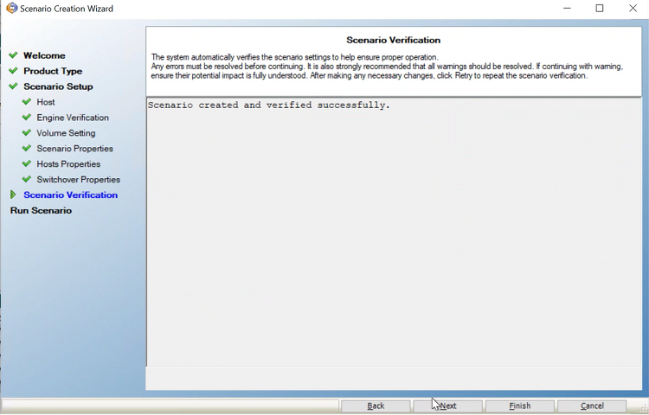Click the green checkmark beside Scenario Properties

point(27,148)
